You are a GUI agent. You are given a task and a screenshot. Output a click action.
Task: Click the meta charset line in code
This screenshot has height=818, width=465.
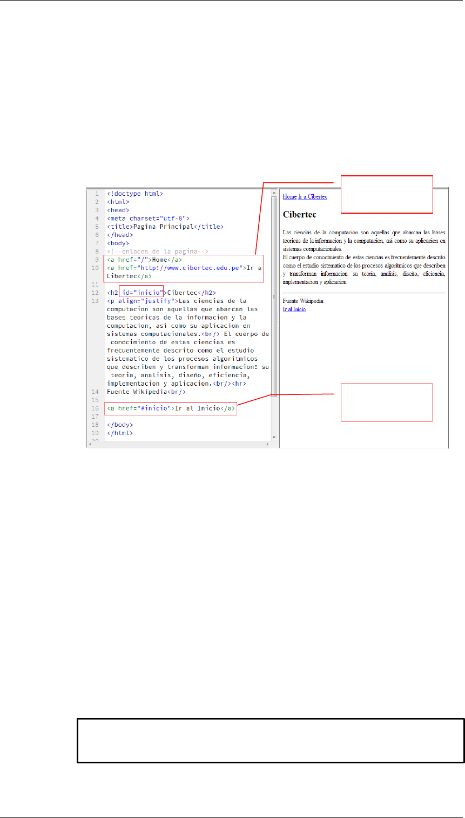tap(148, 218)
